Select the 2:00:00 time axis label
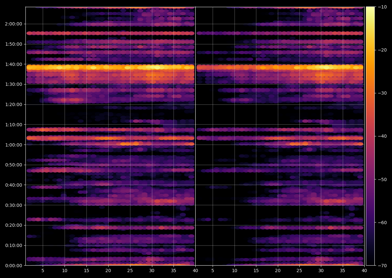392x278 pixels. point(14,24)
